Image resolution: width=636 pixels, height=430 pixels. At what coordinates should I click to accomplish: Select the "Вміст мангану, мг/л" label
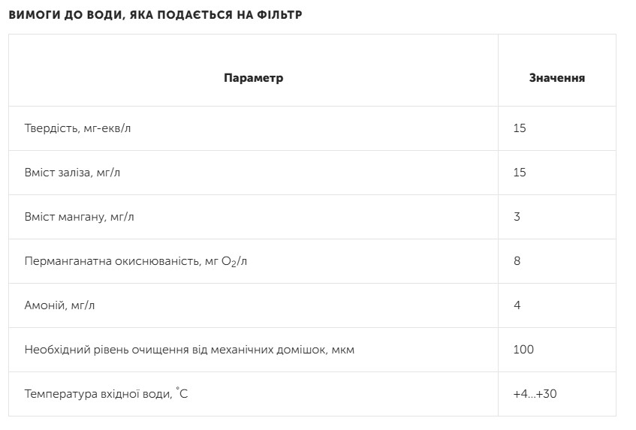coord(80,217)
